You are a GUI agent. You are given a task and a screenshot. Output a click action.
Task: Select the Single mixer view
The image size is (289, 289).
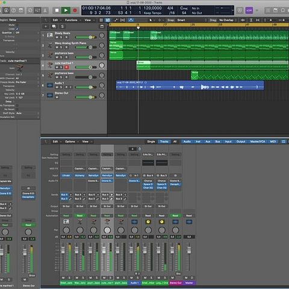click(x=151, y=141)
